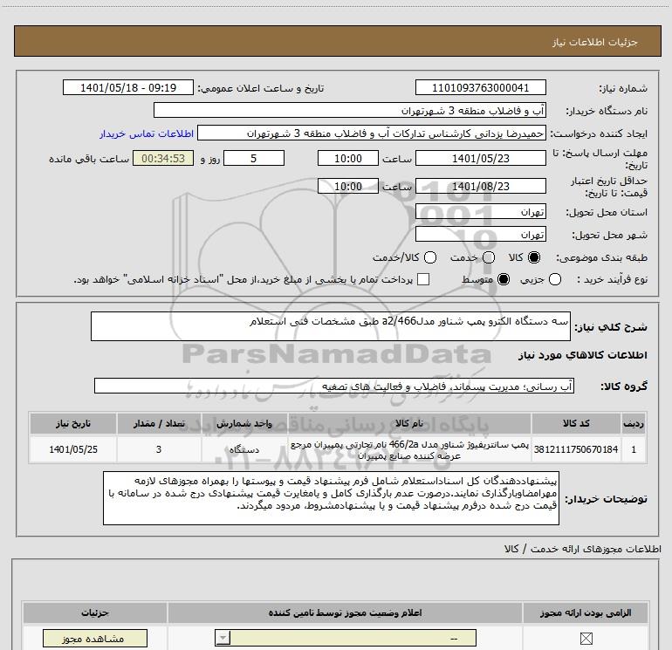Click the ردیف column header

[634, 423]
